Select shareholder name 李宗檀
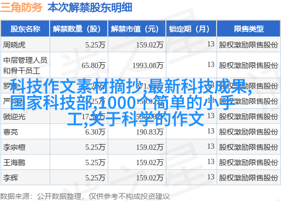This screenshot has height=201, width=281. (14, 148)
